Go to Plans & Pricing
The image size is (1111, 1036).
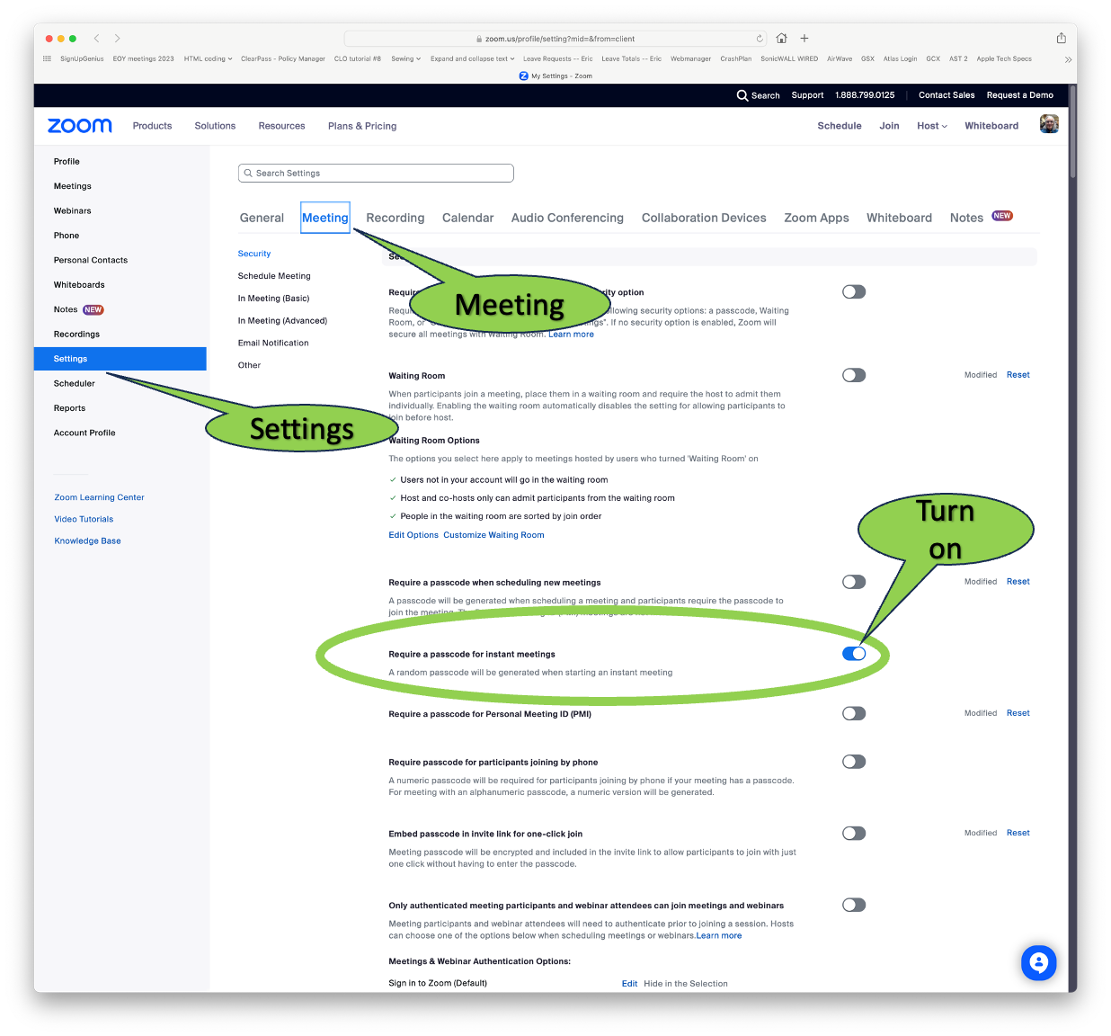pyautogui.click(x=362, y=126)
